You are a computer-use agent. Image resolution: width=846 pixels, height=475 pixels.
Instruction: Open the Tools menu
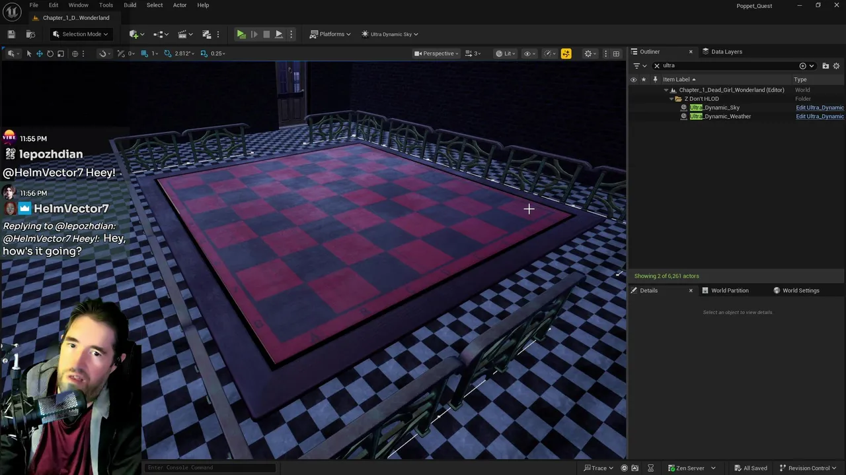click(x=106, y=5)
